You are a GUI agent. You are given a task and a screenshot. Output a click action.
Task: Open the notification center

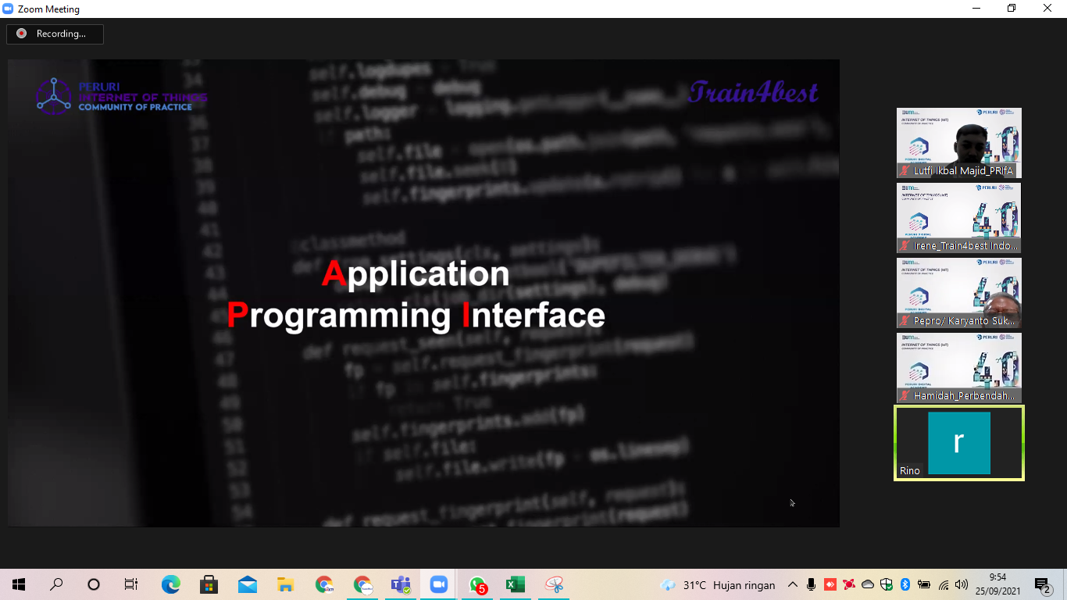[x=1043, y=584]
